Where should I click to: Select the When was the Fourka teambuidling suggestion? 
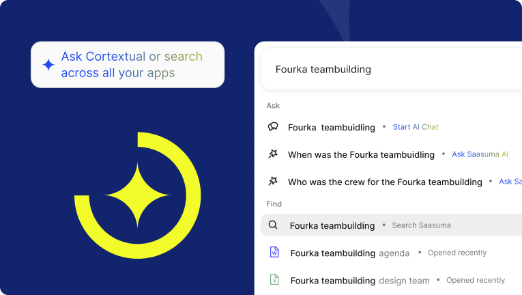[x=361, y=154]
